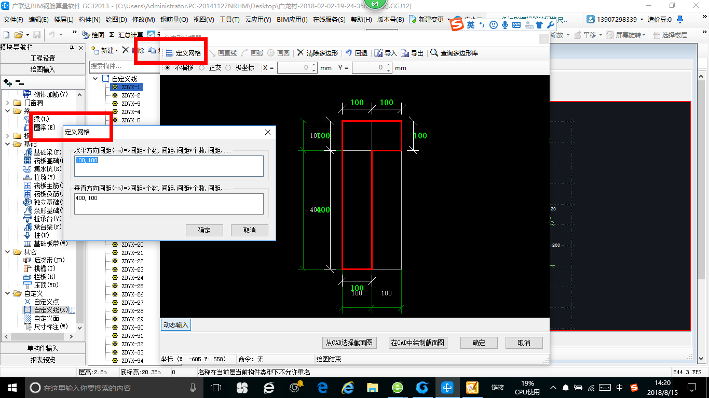Click the microphone icon in Sogou toolbar
The height and width of the screenshot is (398, 709).
505,24
